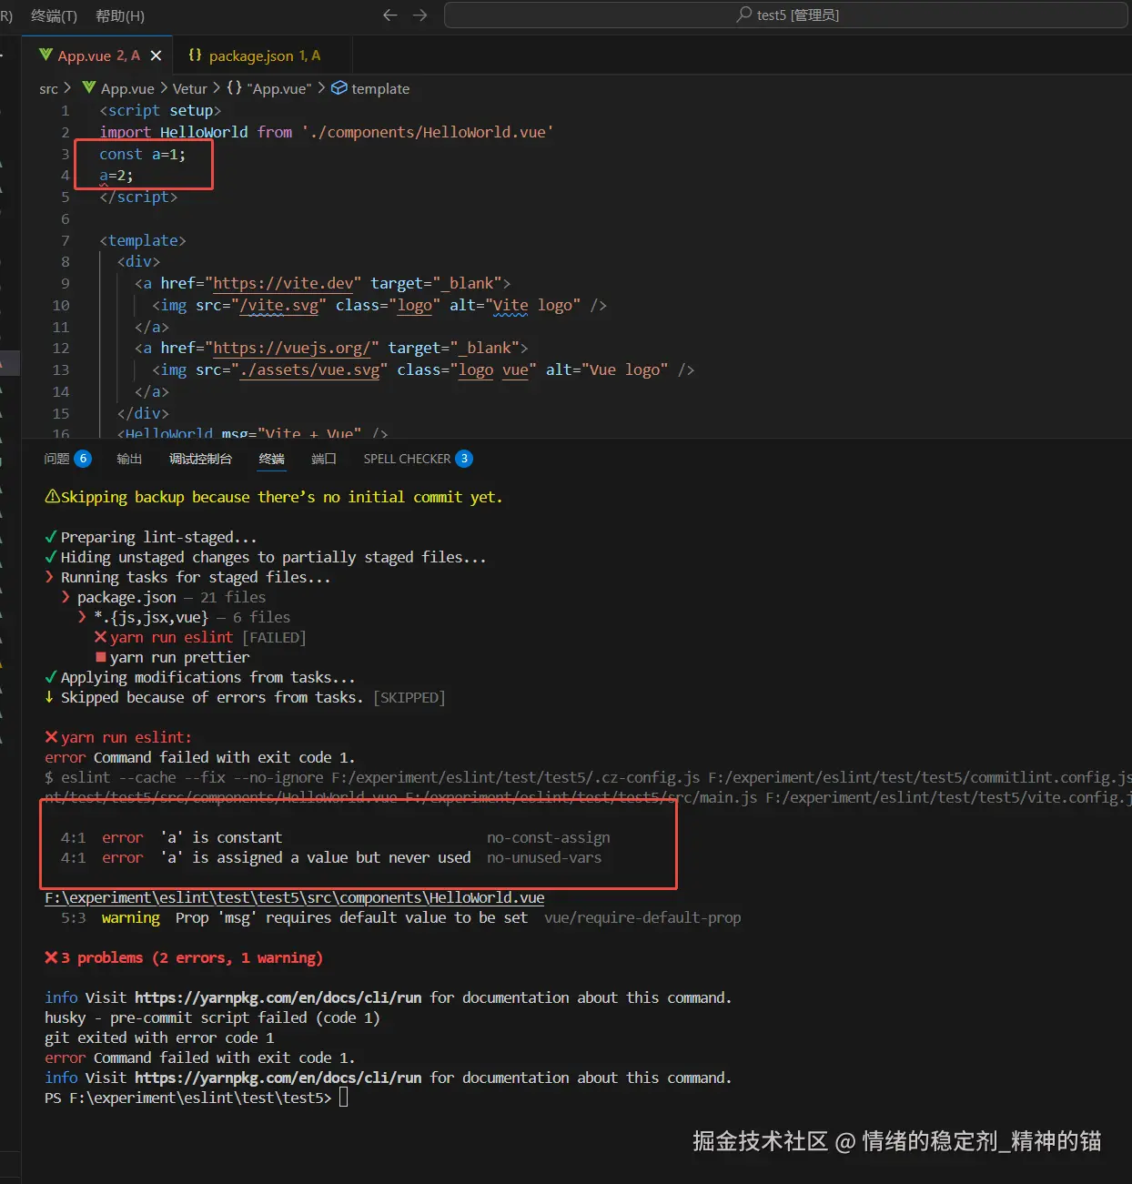Click the https://vite.dev link in code
The width and height of the screenshot is (1132, 1184).
pos(283,283)
